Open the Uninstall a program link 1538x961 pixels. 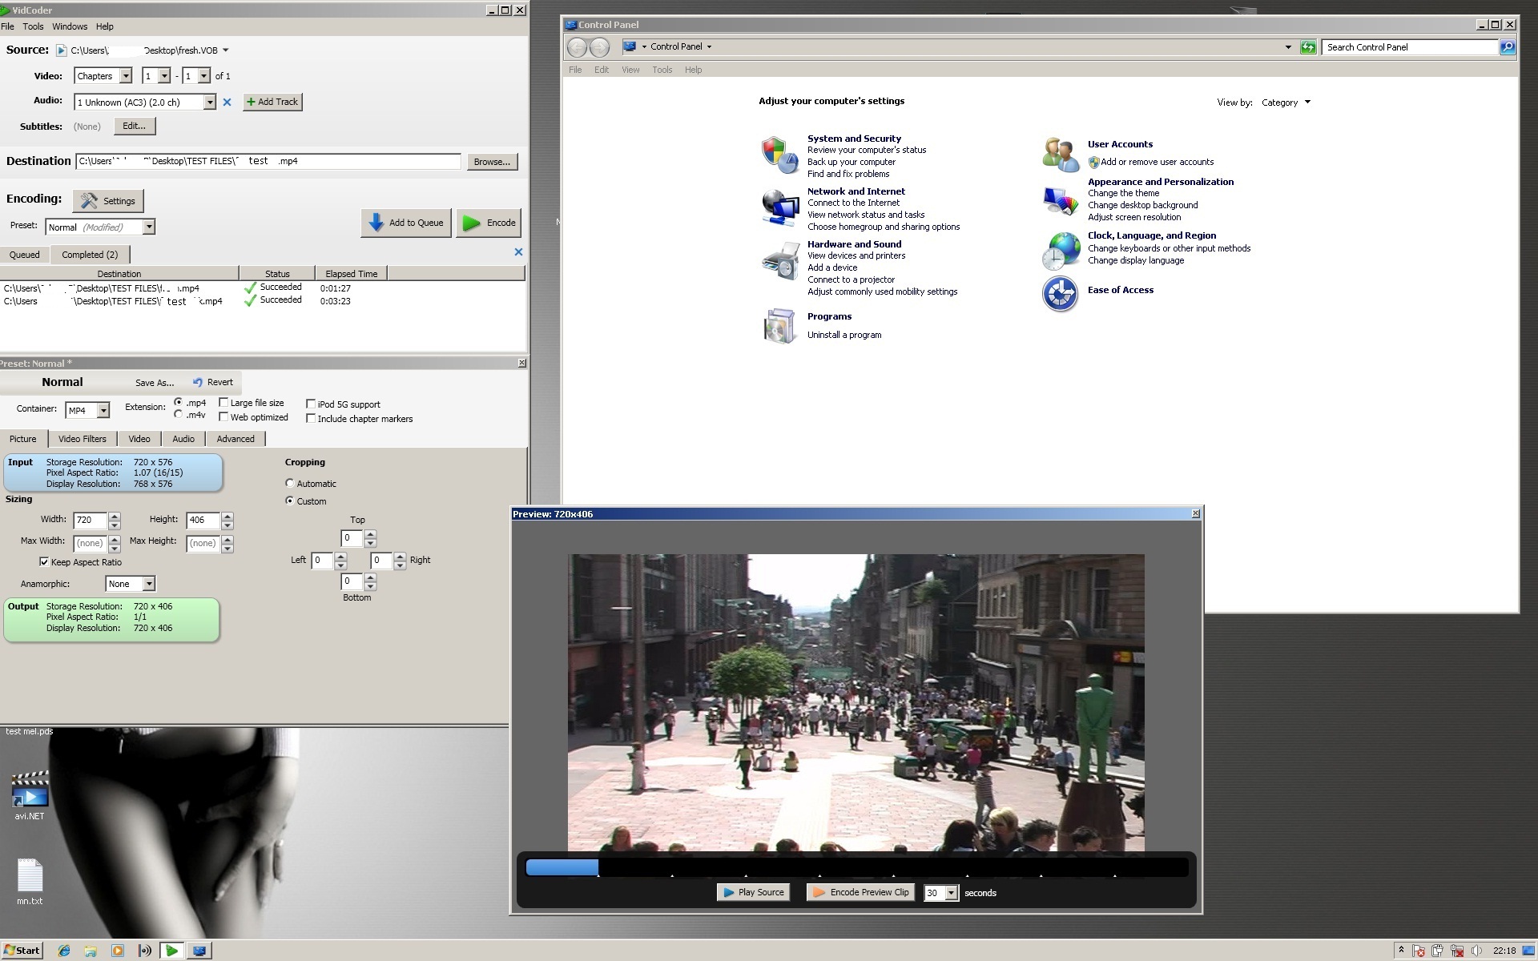click(844, 335)
